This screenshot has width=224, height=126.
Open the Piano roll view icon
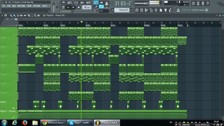coord(147,10)
